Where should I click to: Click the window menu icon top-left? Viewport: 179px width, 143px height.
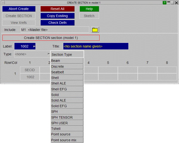click(3, 2)
